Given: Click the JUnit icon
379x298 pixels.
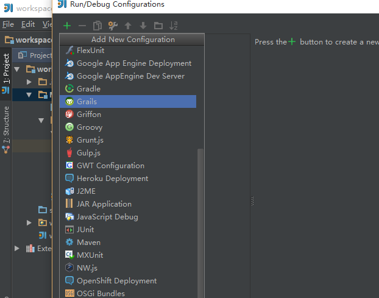Looking at the screenshot, I should [69, 229].
